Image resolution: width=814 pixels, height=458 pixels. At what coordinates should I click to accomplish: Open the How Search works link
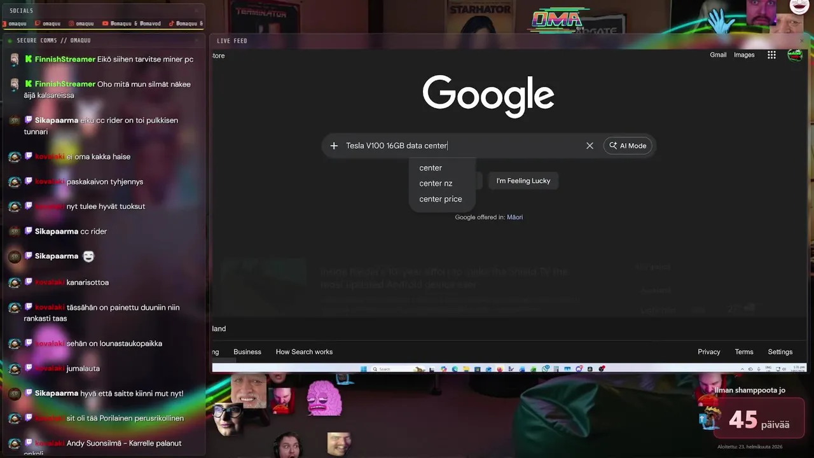pos(304,352)
